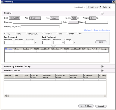Select the PEF radio button
The width and height of the screenshot is (116, 110).
pos(57,33)
